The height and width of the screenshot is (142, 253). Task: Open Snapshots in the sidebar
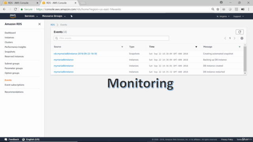[10, 52]
